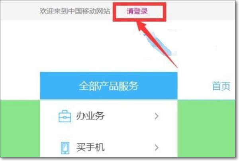Go to the 首页 tab
Image resolution: width=239 pixels, height=161 pixels.
(221, 86)
